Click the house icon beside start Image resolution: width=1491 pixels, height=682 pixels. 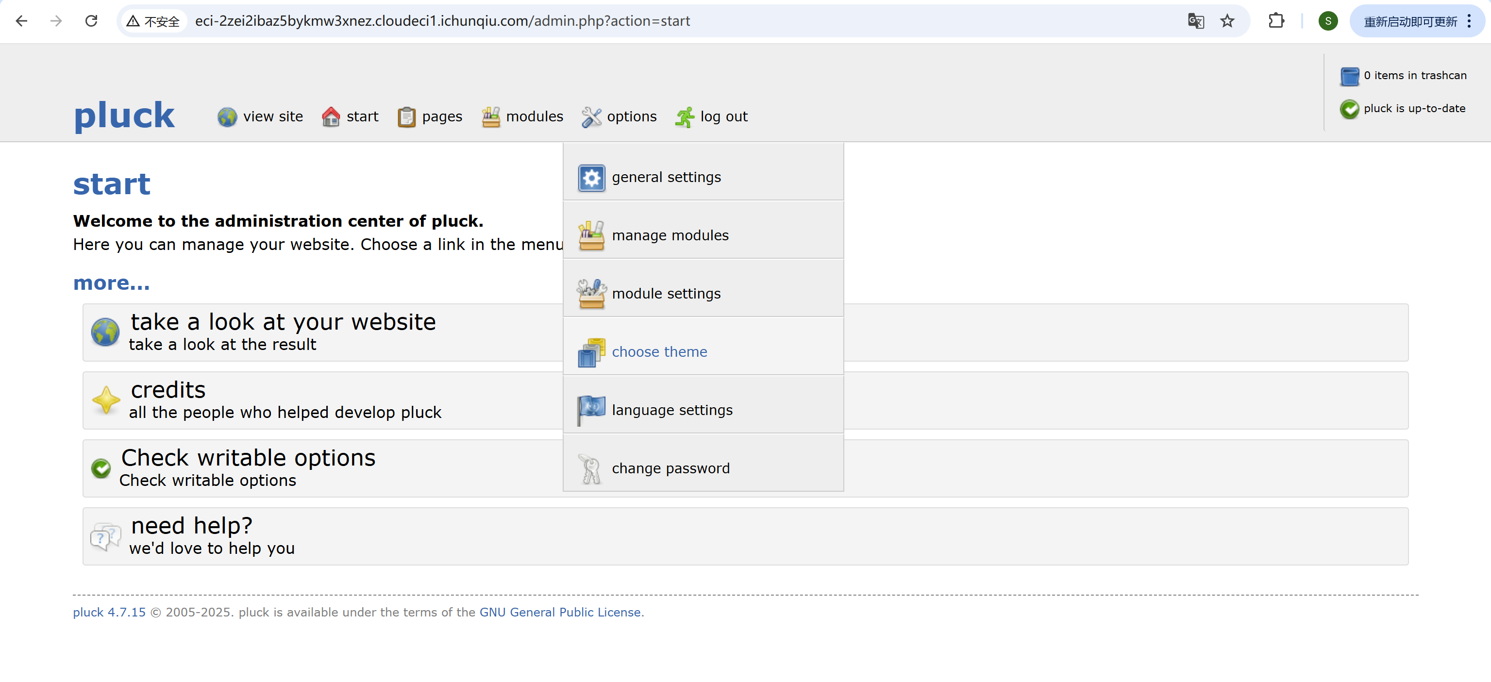click(x=331, y=117)
